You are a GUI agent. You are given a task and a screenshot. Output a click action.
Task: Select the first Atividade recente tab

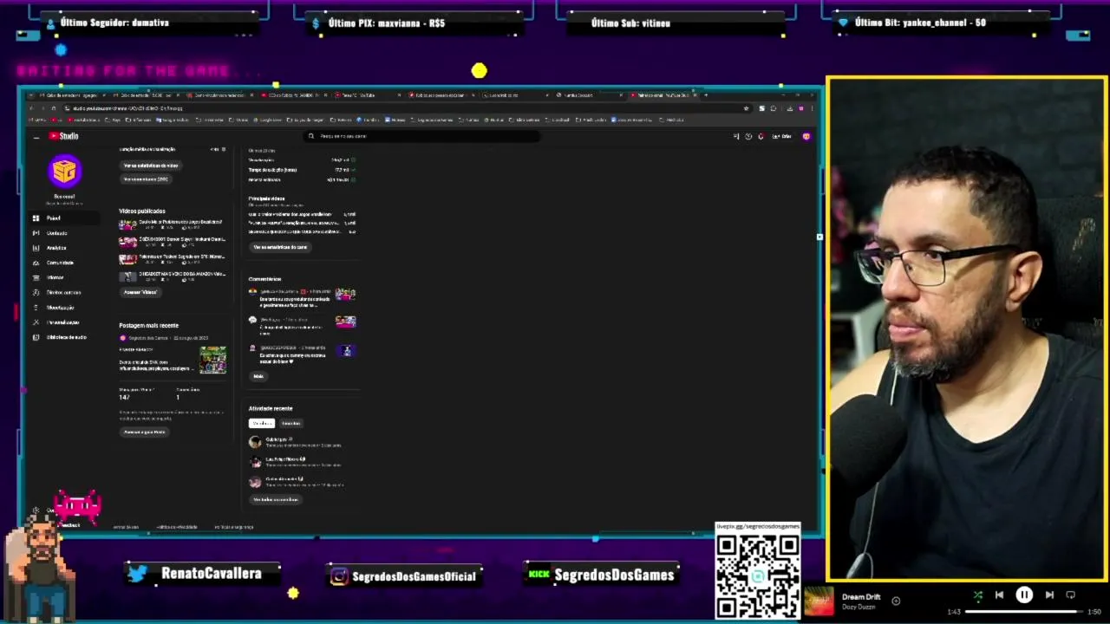[x=262, y=423]
